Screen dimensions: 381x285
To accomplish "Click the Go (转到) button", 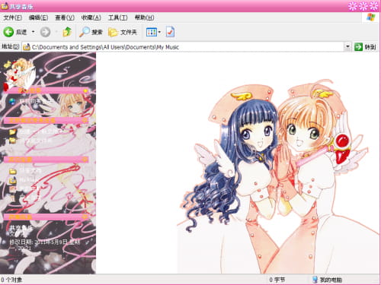I will (x=365, y=47).
